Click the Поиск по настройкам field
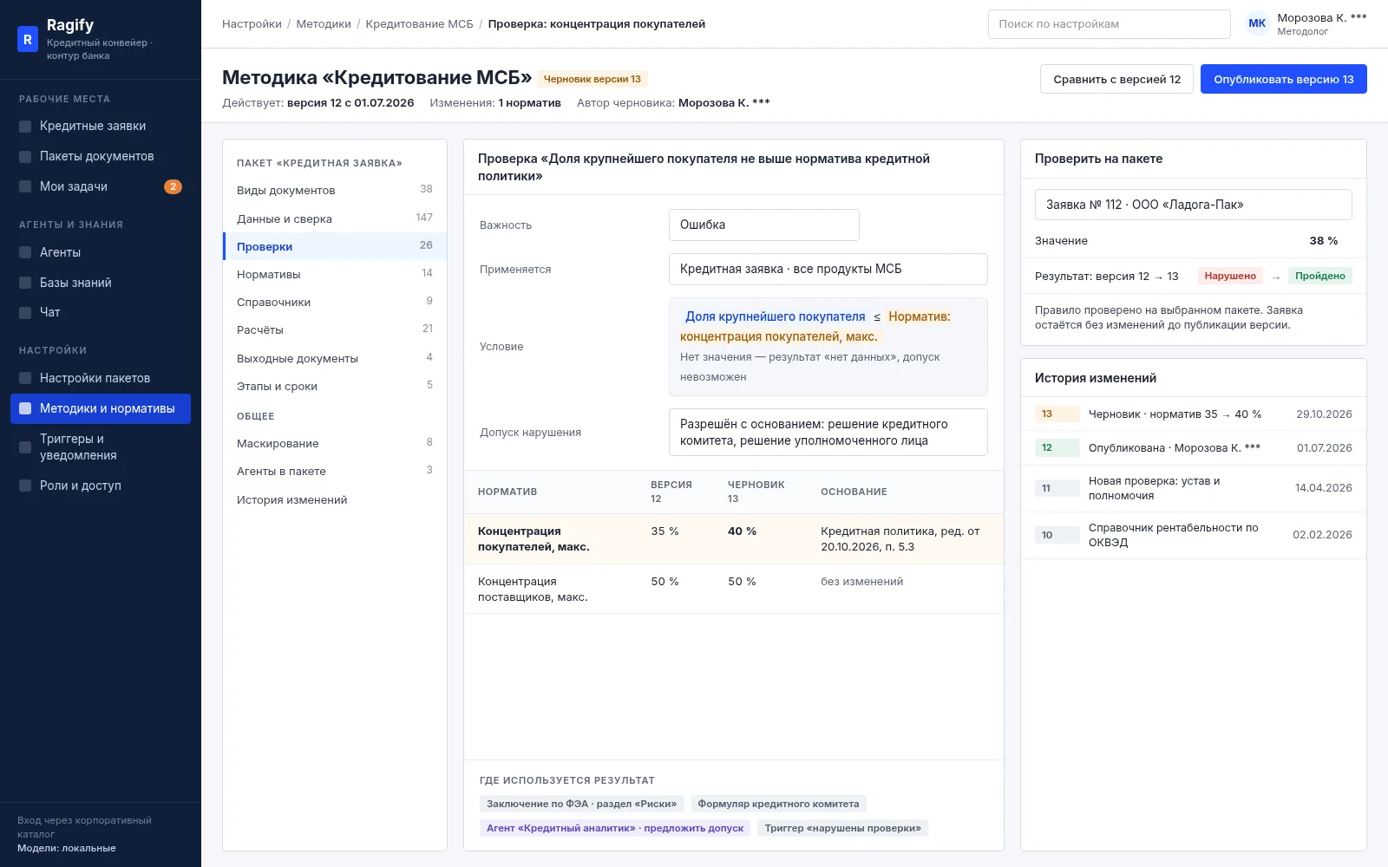The height and width of the screenshot is (867, 1388). click(x=1109, y=24)
